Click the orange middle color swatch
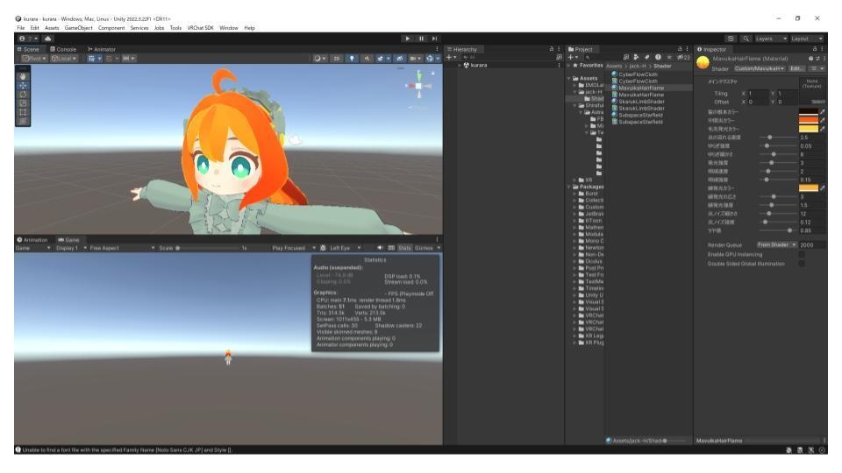The width and height of the screenshot is (842, 473). 808,120
